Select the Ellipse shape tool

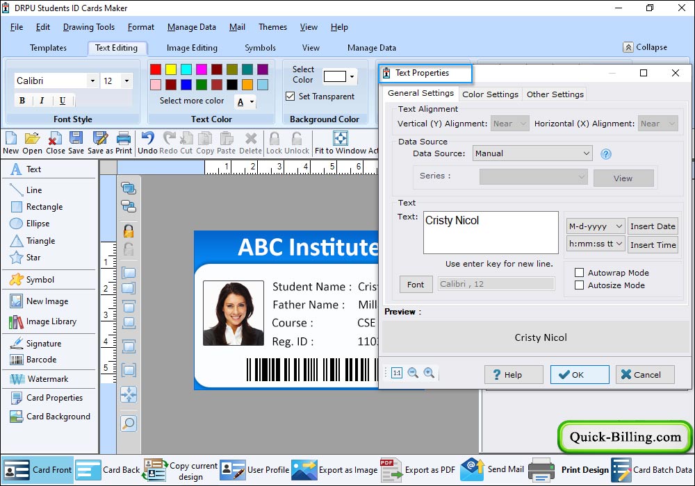[x=30, y=224]
